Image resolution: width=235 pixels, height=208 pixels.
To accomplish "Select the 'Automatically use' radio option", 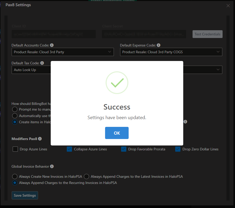I will point(15,116).
